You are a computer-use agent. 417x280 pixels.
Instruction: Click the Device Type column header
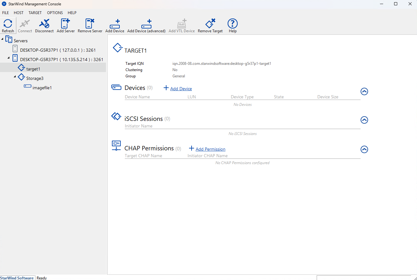242,97
